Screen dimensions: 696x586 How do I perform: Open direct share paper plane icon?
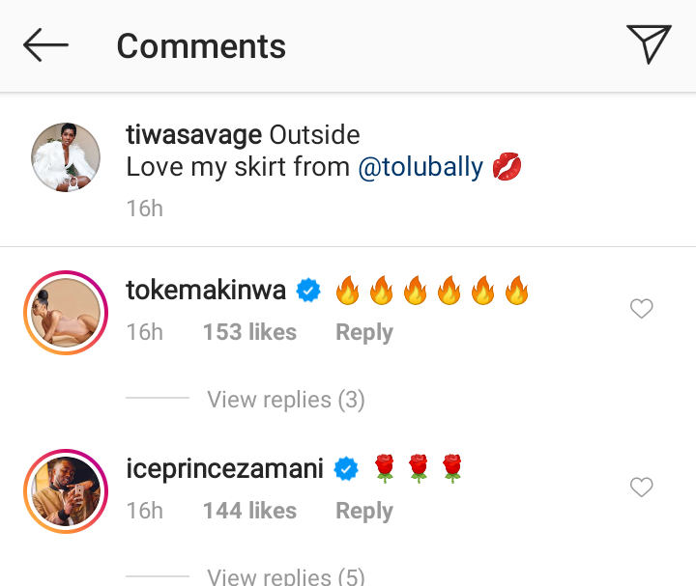pyautogui.click(x=649, y=45)
